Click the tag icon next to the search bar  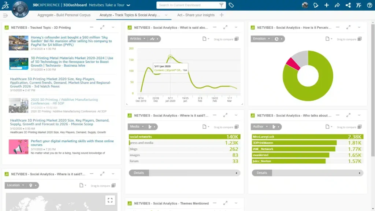pyautogui.click(x=231, y=5)
